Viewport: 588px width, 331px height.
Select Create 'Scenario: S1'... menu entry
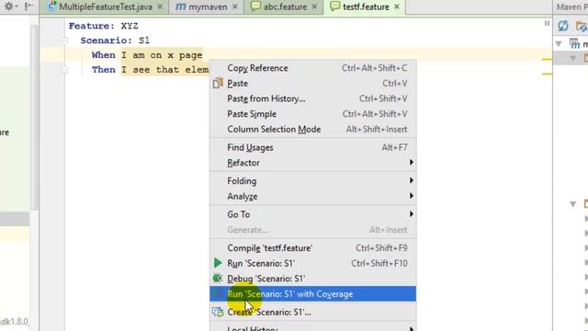coord(312,313)
